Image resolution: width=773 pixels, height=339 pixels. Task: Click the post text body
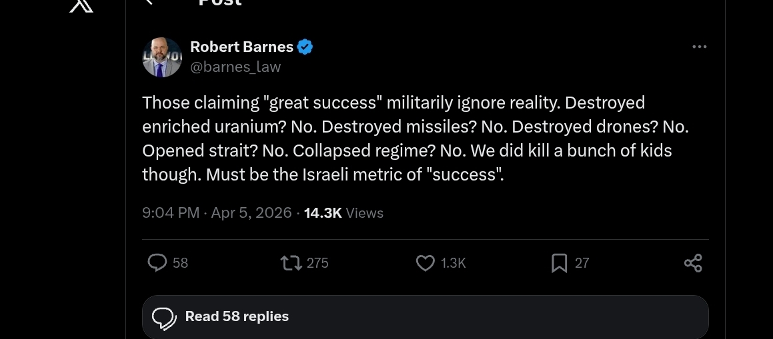[x=407, y=139]
